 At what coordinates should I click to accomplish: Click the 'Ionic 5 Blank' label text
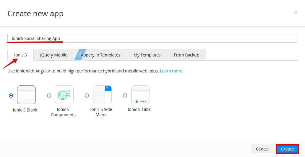[x=25, y=110]
